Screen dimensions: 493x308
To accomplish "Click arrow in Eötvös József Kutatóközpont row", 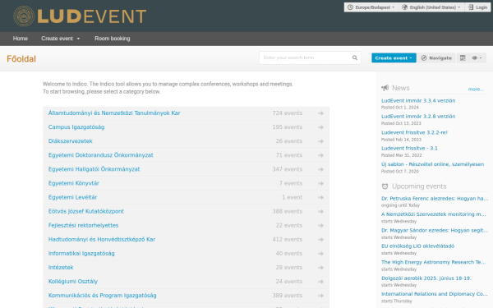I will [320, 212].
